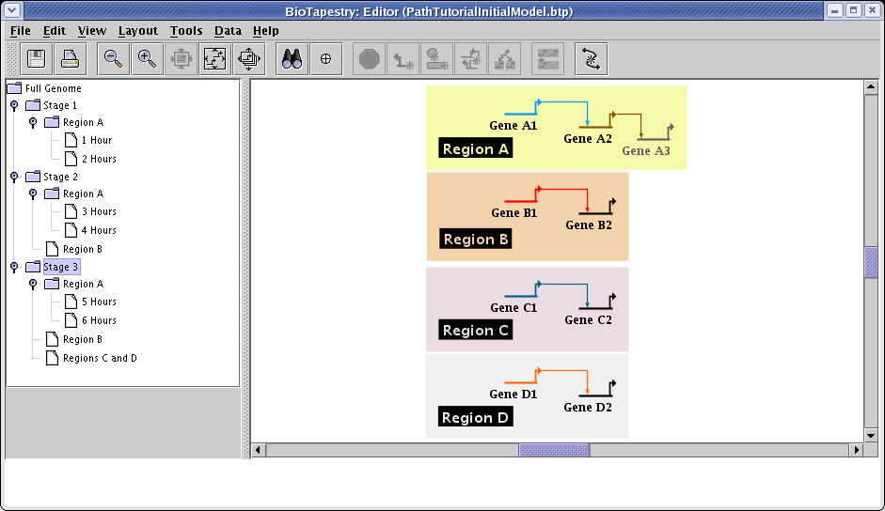
Task: Zoom in using the magnifier plus icon
Action: coord(147,59)
